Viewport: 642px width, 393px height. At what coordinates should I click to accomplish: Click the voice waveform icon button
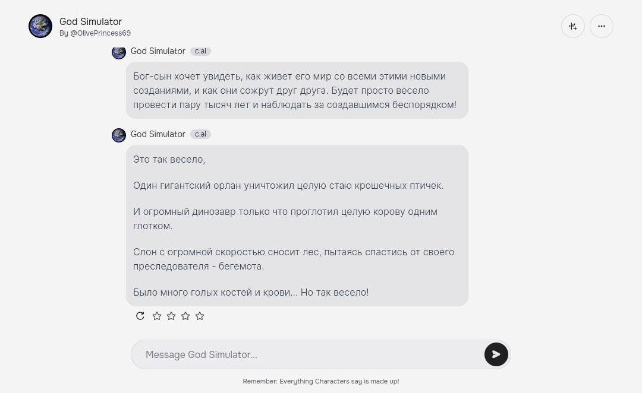point(573,26)
